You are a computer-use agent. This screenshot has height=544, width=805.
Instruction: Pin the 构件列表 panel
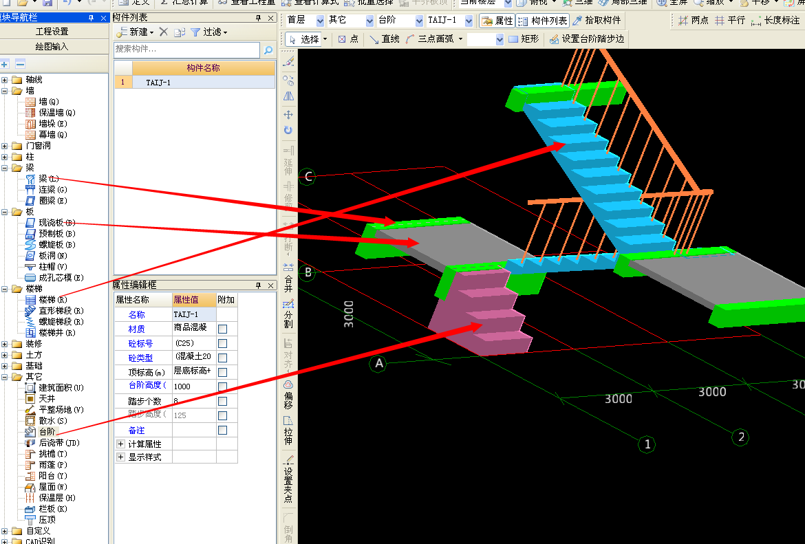pyautogui.click(x=258, y=18)
